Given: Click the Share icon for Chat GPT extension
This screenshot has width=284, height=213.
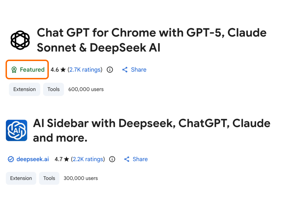Looking at the screenshot, I should 125,70.
